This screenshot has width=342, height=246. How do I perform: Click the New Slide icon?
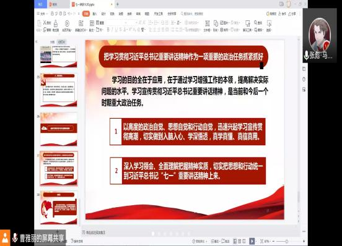click(x=81, y=23)
